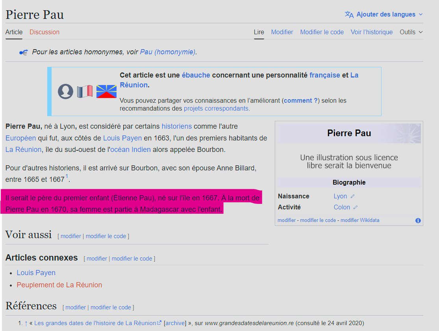
Task: Click modifier le code in infobox footer
Action: click(318, 220)
